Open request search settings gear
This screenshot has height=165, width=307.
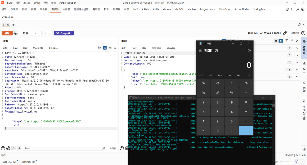[8, 148]
